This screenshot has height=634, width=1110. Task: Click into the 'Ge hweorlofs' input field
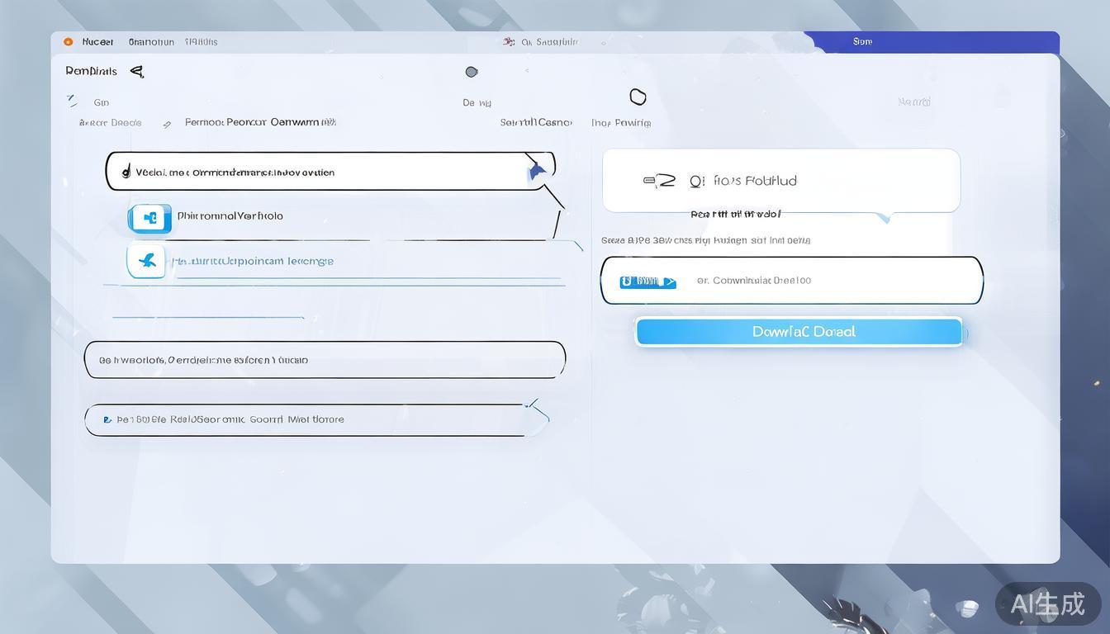pos(325,360)
